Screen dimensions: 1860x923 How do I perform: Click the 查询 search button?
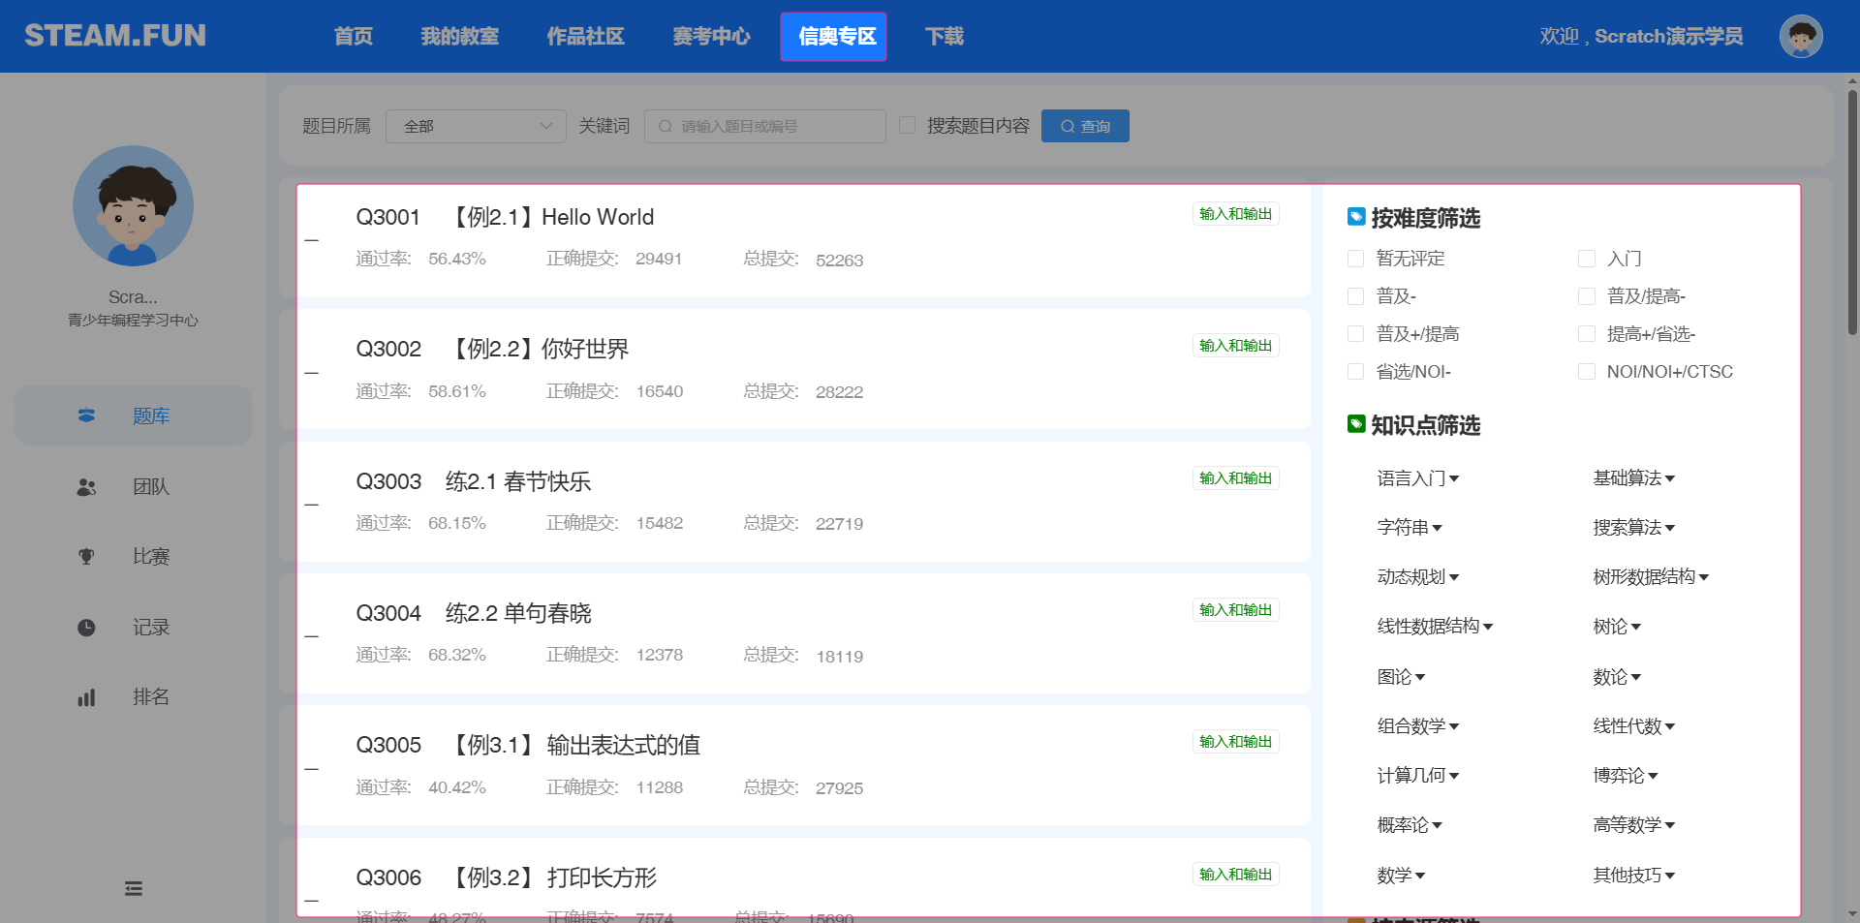[x=1085, y=126]
